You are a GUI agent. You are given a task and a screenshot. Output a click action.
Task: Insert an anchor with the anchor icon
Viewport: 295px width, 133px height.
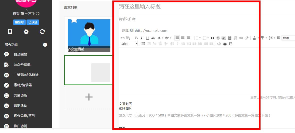(219, 44)
